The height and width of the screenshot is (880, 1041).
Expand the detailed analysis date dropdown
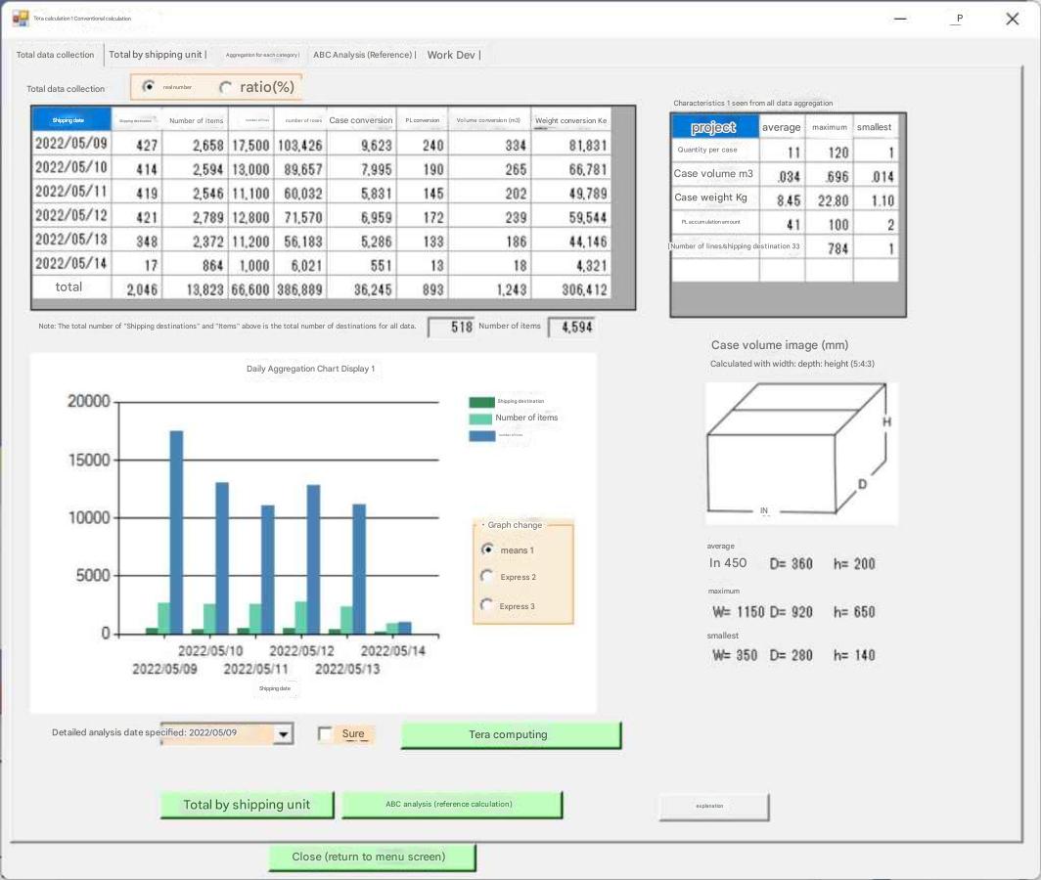pos(284,734)
